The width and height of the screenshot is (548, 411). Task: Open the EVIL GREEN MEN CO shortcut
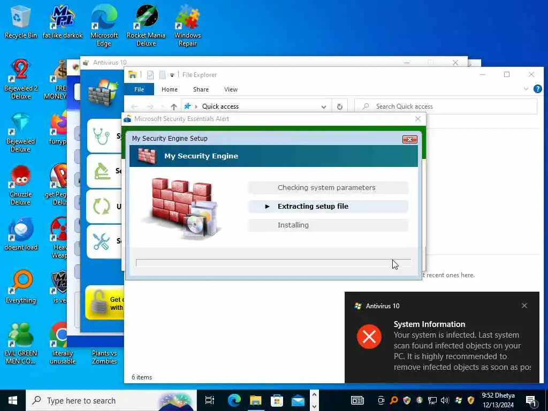click(x=21, y=344)
